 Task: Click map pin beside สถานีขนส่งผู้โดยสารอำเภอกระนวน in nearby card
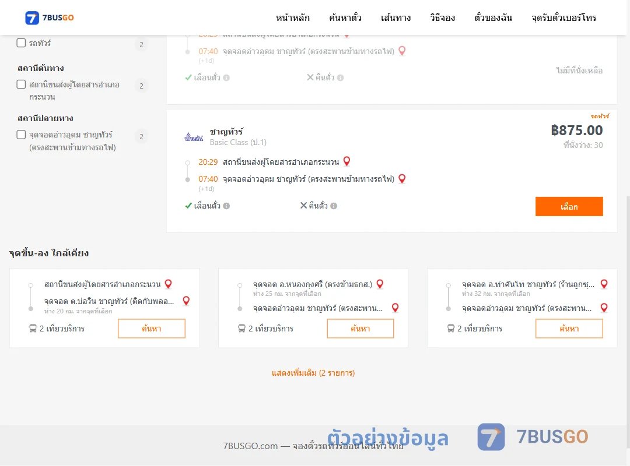169,284
